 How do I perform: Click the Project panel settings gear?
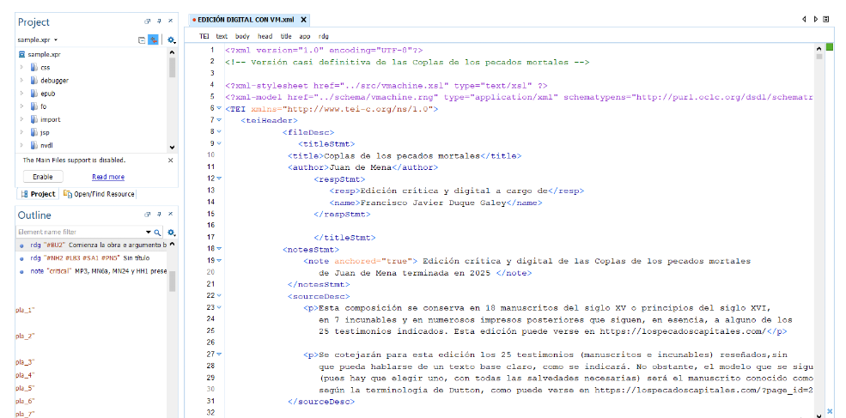[x=171, y=40]
